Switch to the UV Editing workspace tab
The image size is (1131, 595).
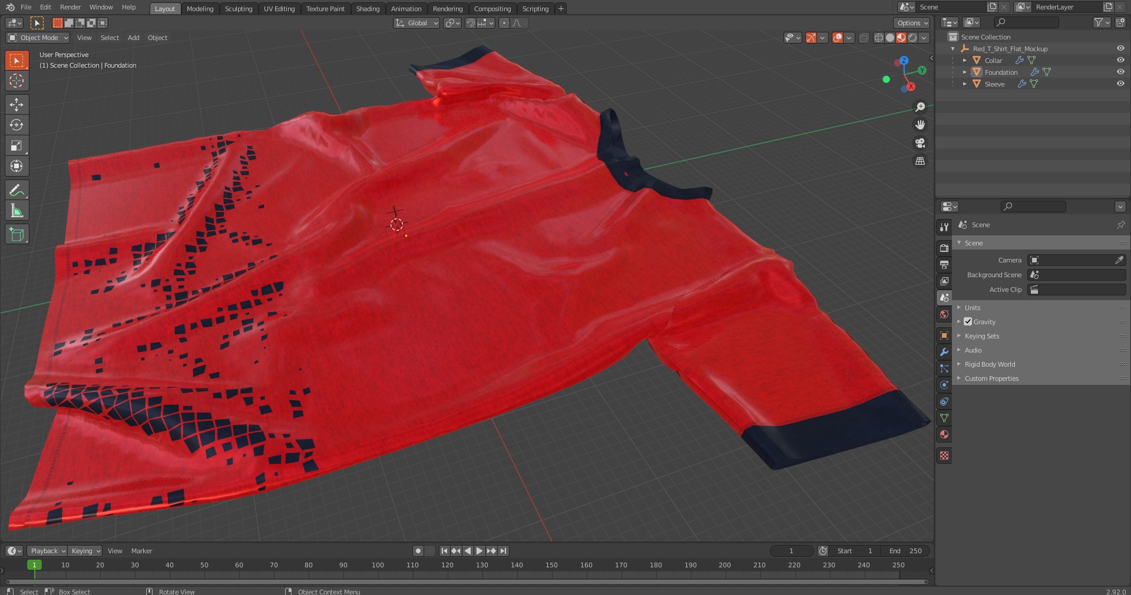coord(279,9)
